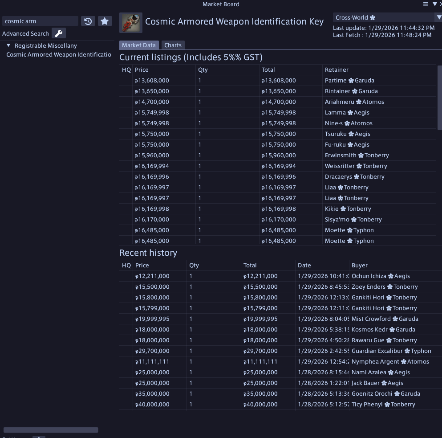
Task: Select Rawaru Gue Tonberry history row
Action: click(x=281, y=340)
